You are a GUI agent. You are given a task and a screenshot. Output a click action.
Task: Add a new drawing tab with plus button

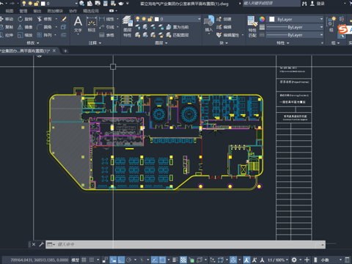point(65,51)
